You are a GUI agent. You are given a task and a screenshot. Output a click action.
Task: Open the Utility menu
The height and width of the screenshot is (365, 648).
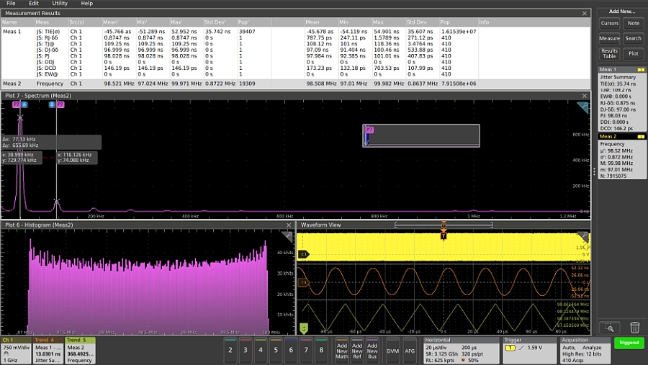60,4
